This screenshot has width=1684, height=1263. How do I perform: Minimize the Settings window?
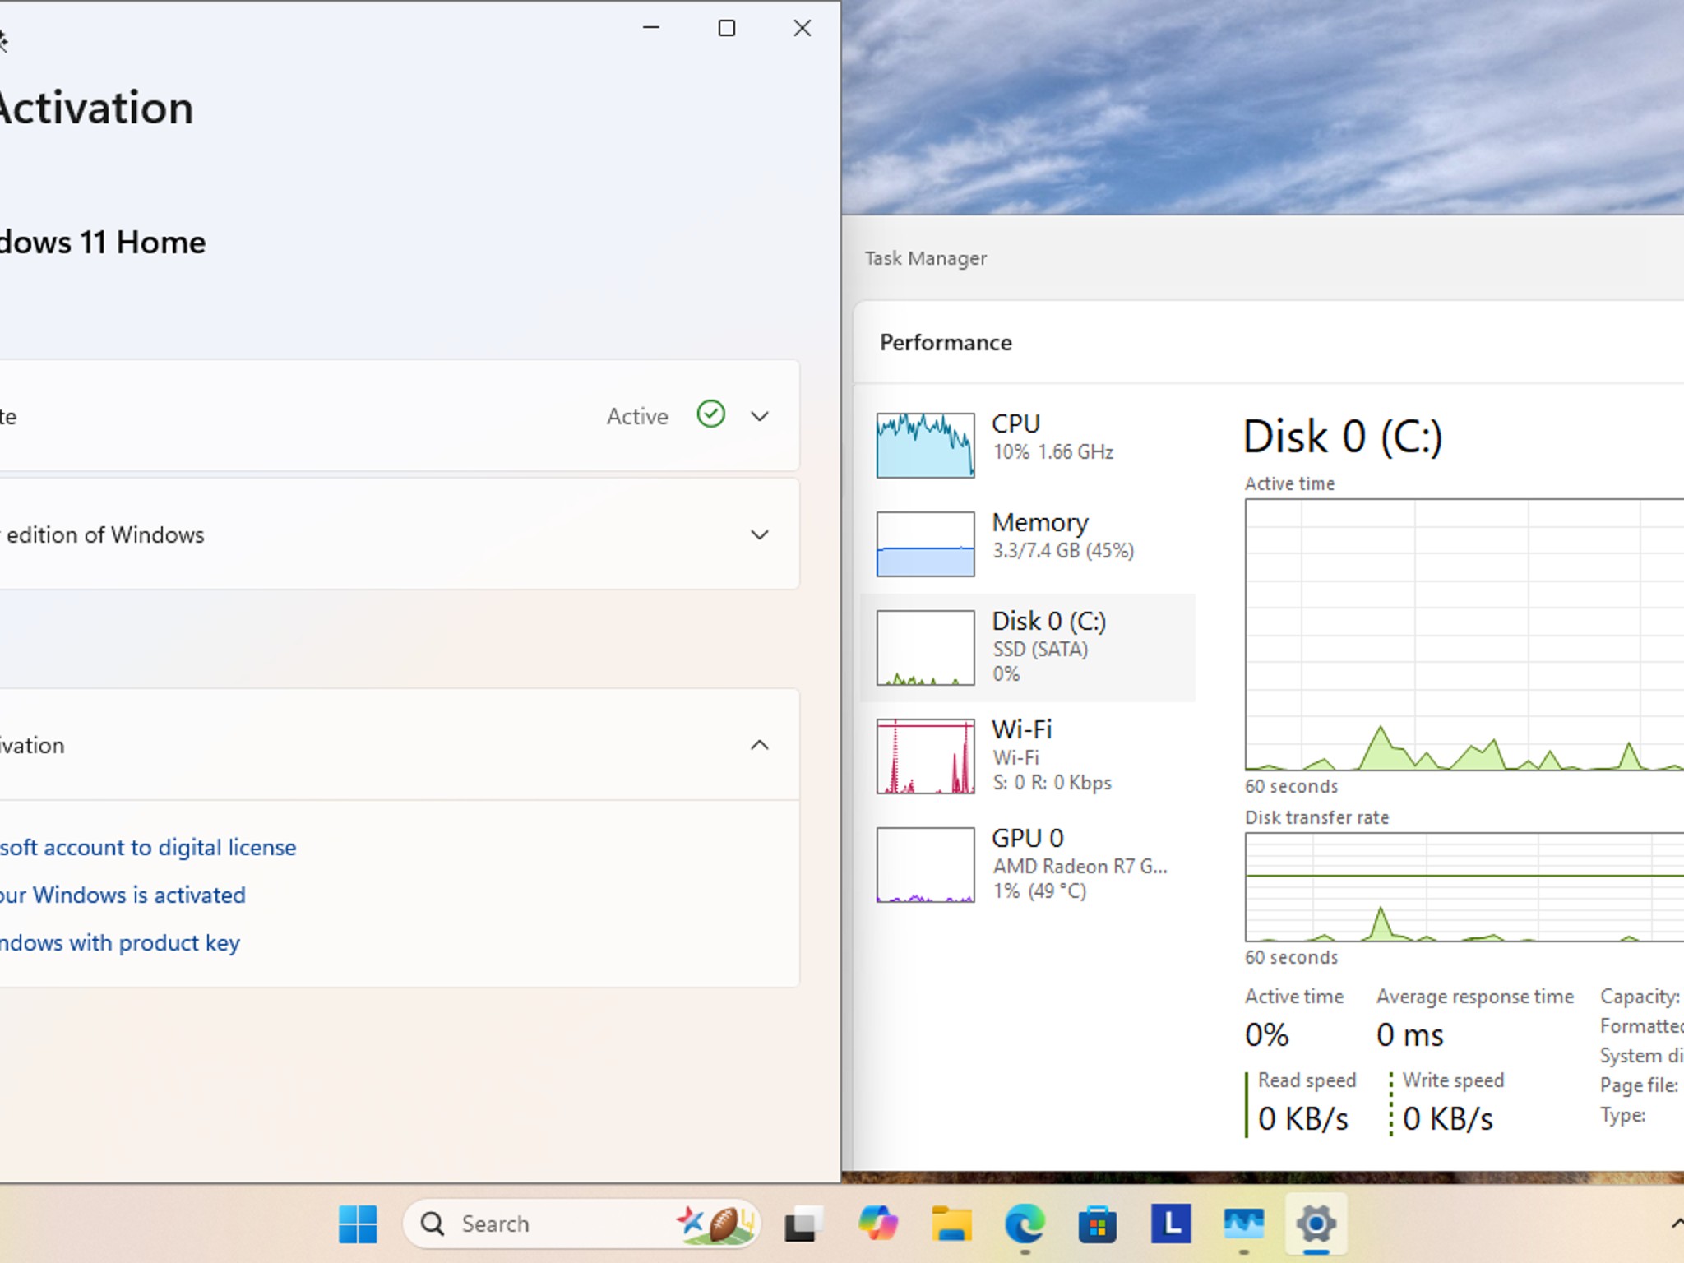(x=651, y=28)
